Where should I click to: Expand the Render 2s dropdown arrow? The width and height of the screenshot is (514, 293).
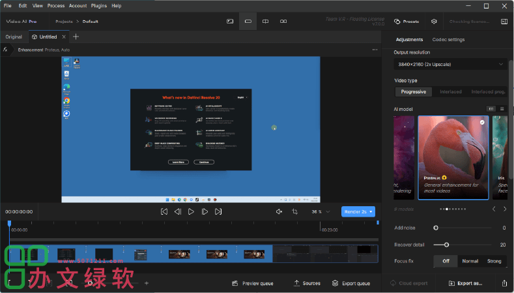[371, 211]
